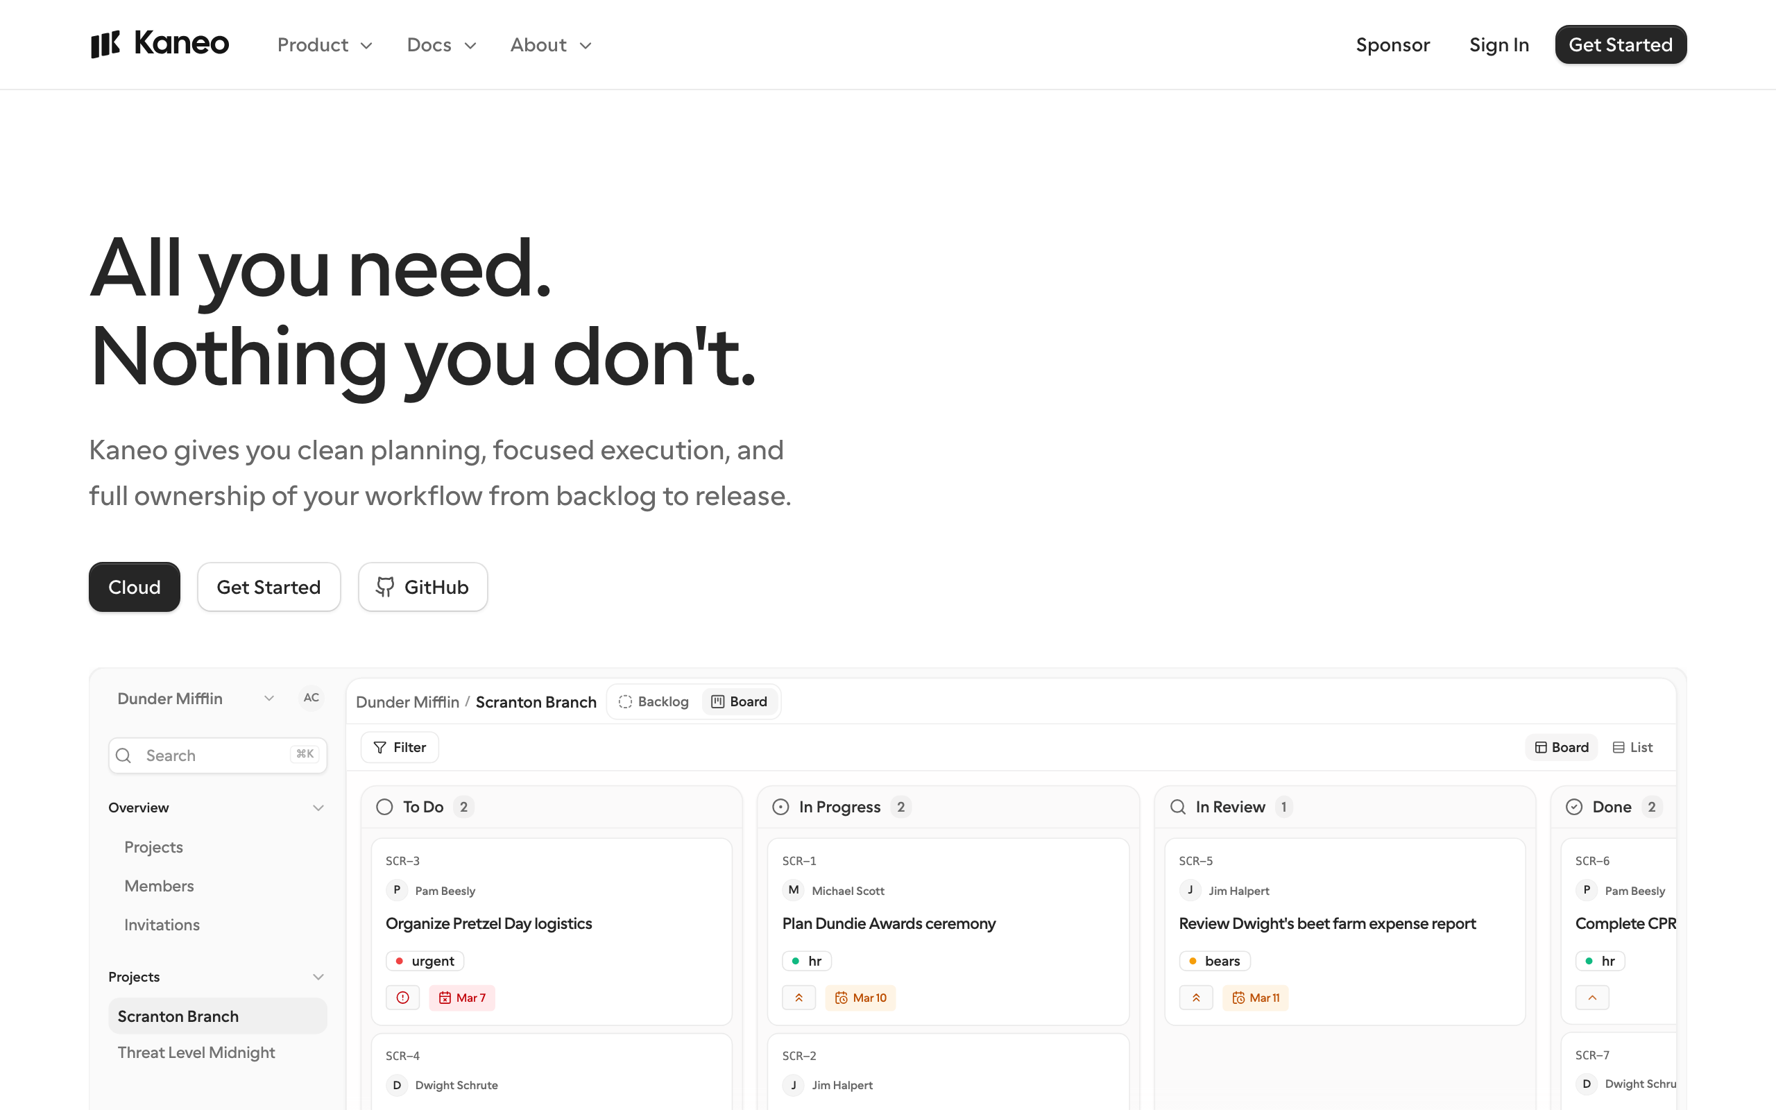This screenshot has height=1110, width=1776.
Task: Click the urgent priority icon on SCR-3
Action: click(x=402, y=997)
